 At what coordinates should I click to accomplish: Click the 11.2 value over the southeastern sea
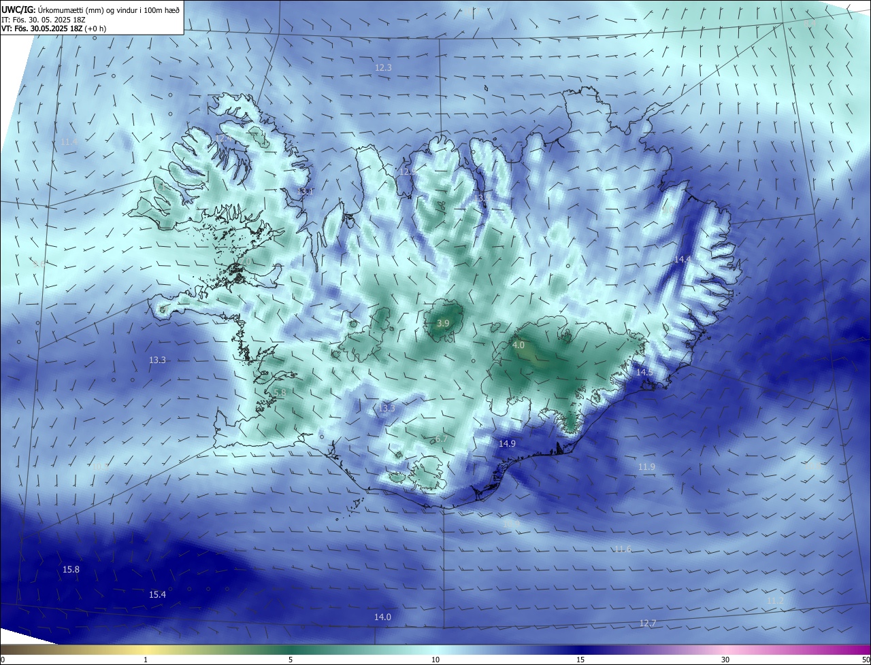click(x=775, y=601)
